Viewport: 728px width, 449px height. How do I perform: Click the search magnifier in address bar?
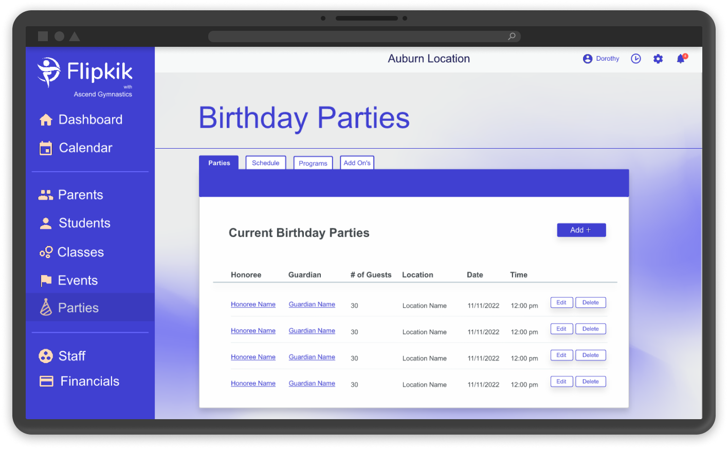(x=512, y=36)
